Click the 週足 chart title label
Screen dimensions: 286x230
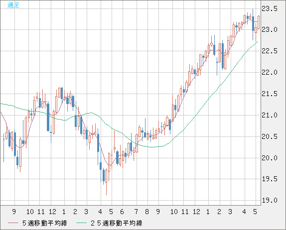click(13, 5)
